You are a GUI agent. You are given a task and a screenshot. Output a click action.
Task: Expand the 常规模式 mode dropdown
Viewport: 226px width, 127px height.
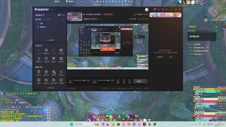click(x=40, y=15)
